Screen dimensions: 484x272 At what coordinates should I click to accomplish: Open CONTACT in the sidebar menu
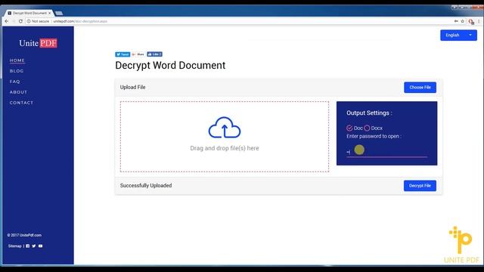(21, 103)
